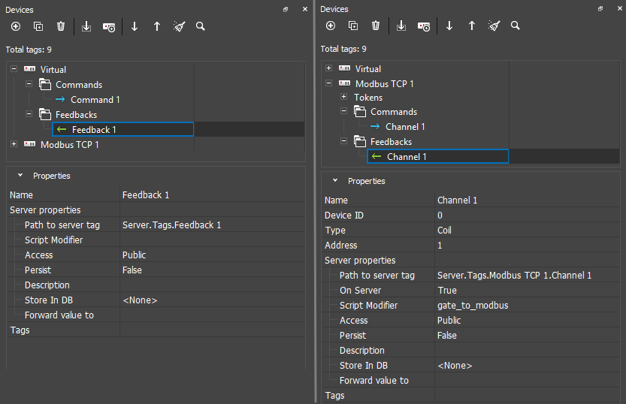This screenshot has width=626, height=404.
Task: Collapse the Properties section in right panel
Action: [335, 181]
